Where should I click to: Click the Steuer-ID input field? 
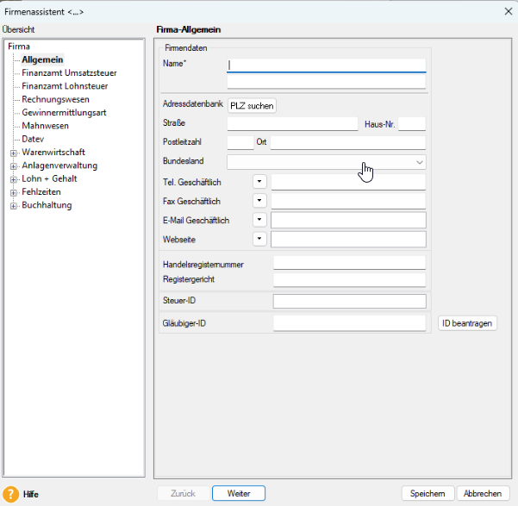click(x=350, y=301)
